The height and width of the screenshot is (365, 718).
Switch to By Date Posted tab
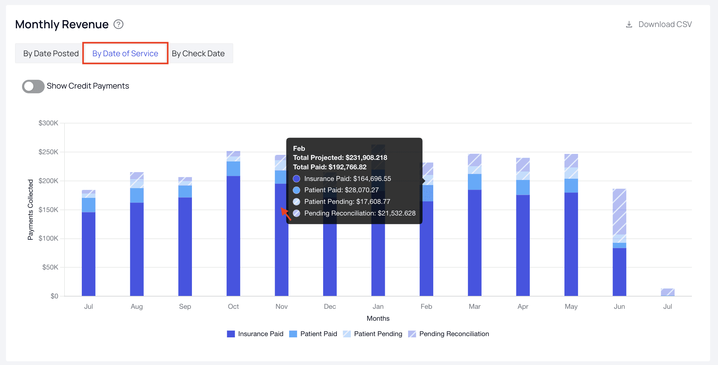click(x=51, y=53)
